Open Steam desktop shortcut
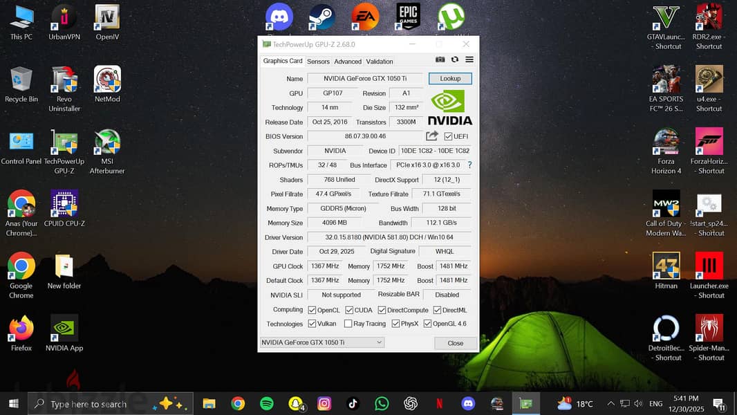 coord(322,17)
